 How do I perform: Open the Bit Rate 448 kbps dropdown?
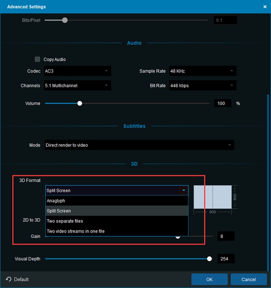[203, 85]
